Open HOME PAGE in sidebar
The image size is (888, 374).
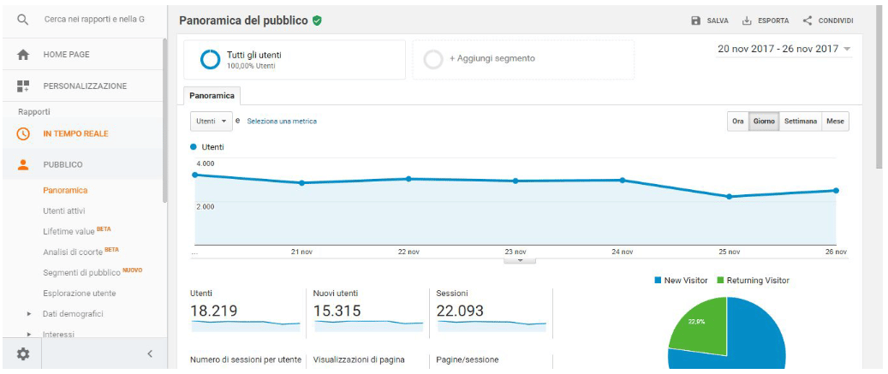pos(66,55)
